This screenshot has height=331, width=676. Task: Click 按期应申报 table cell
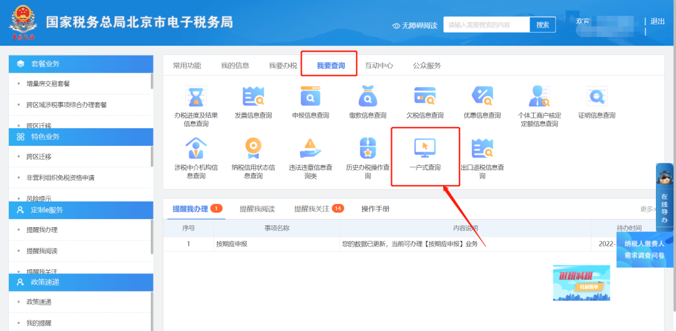(x=277, y=244)
